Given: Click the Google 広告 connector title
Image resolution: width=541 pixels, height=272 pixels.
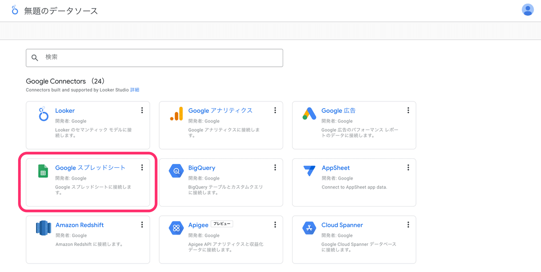Looking at the screenshot, I should pyautogui.click(x=339, y=111).
